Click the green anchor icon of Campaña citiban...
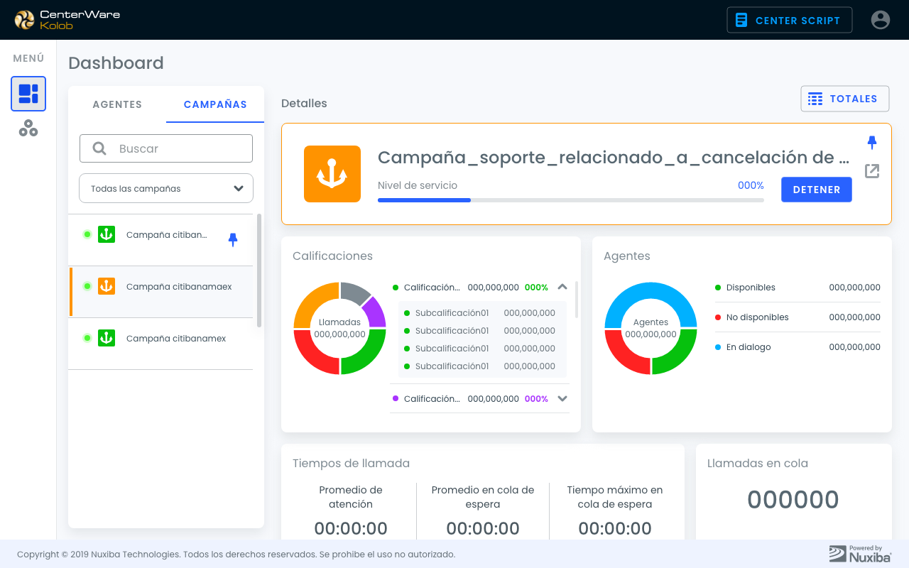This screenshot has width=909, height=568. [107, 234]
